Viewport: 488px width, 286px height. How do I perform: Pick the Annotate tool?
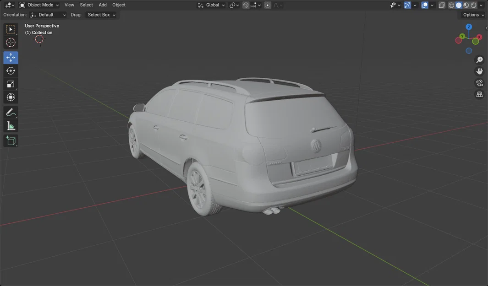10,112
